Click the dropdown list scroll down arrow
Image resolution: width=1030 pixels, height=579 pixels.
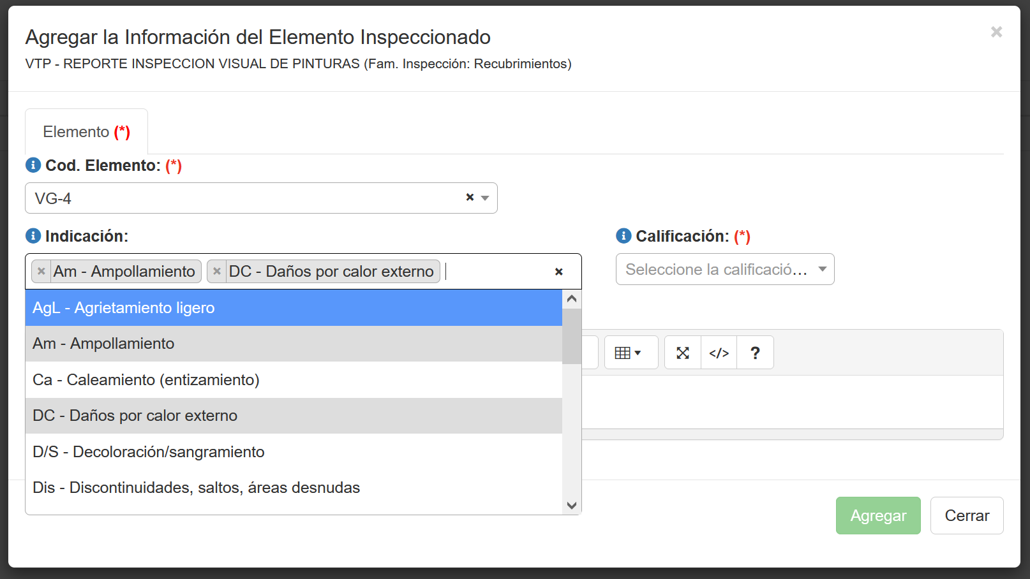click(572, 506)
